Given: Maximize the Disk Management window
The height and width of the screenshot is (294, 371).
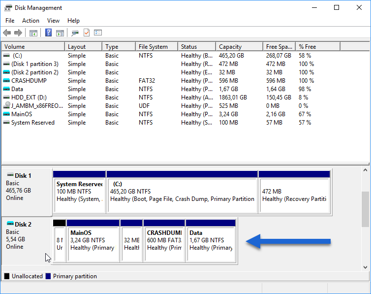Looking at the screenshot, I should (337, 8).
